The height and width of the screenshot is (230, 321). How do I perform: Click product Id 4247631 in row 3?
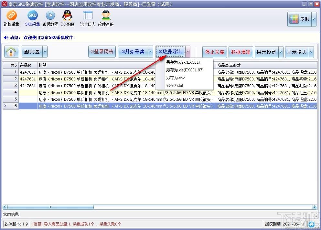point(28,86)
